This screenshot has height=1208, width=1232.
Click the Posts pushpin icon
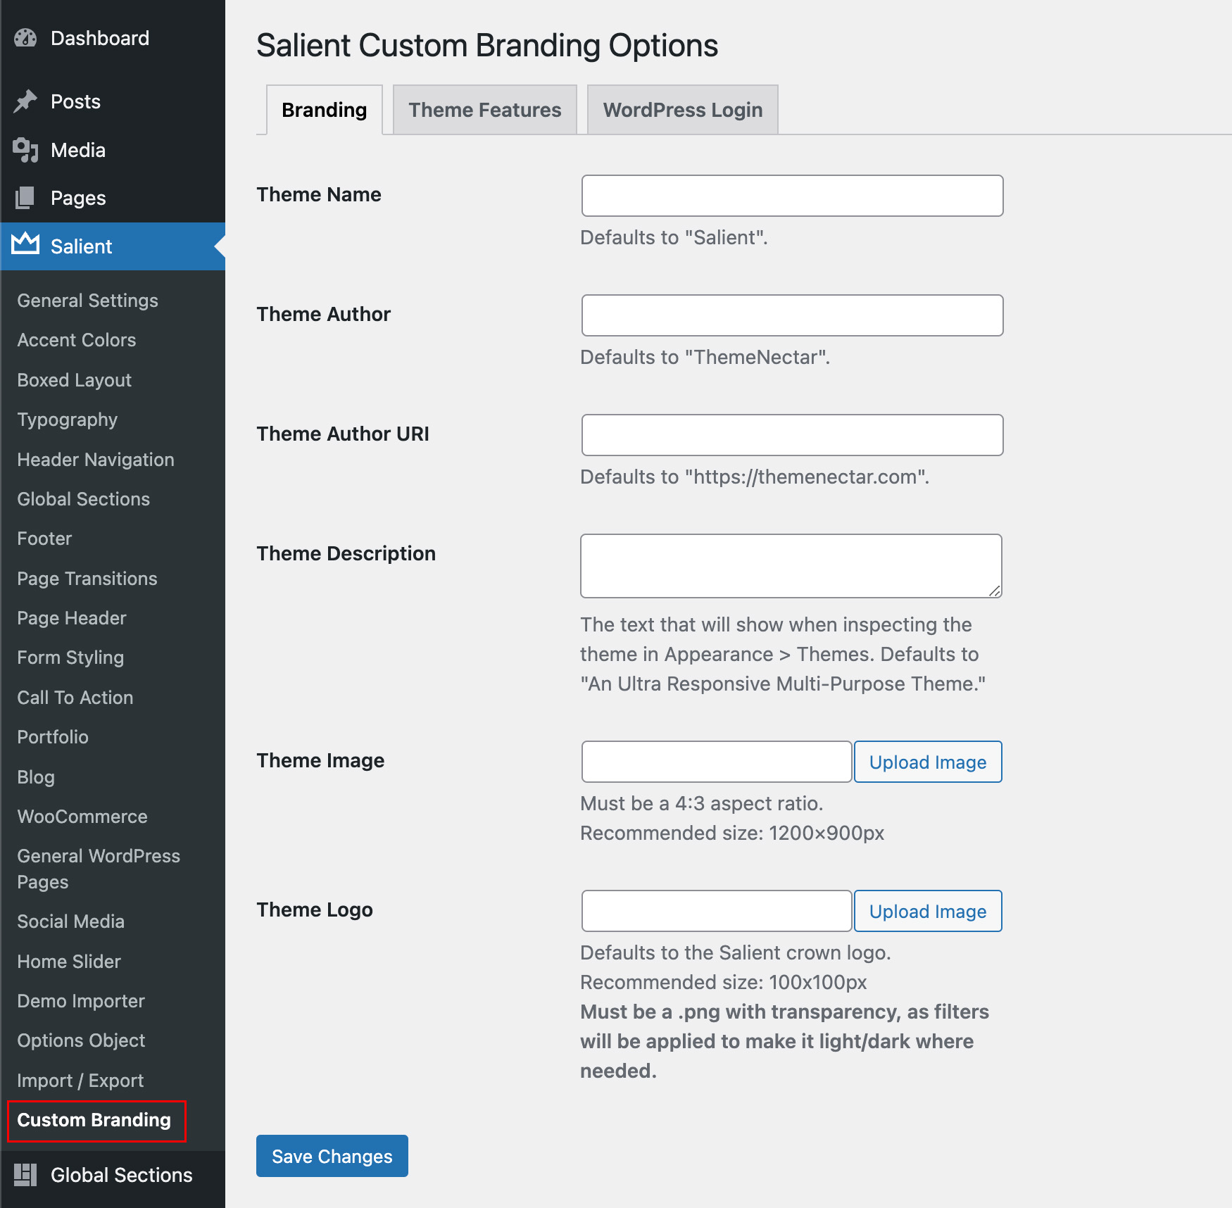point(25,101)
